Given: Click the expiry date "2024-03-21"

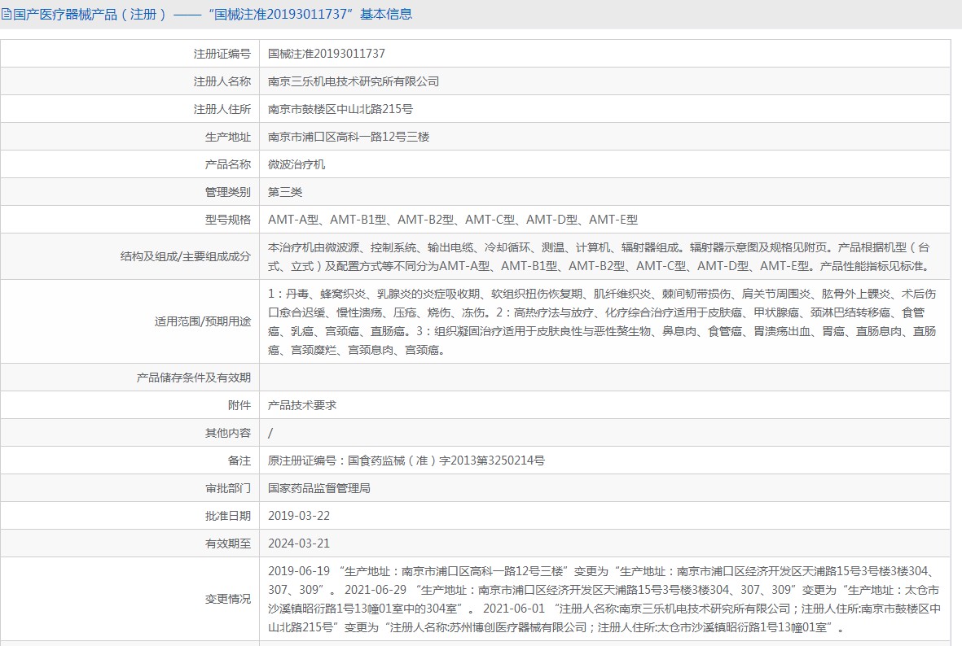Looking at the screenshot, I should coord(299,543).
